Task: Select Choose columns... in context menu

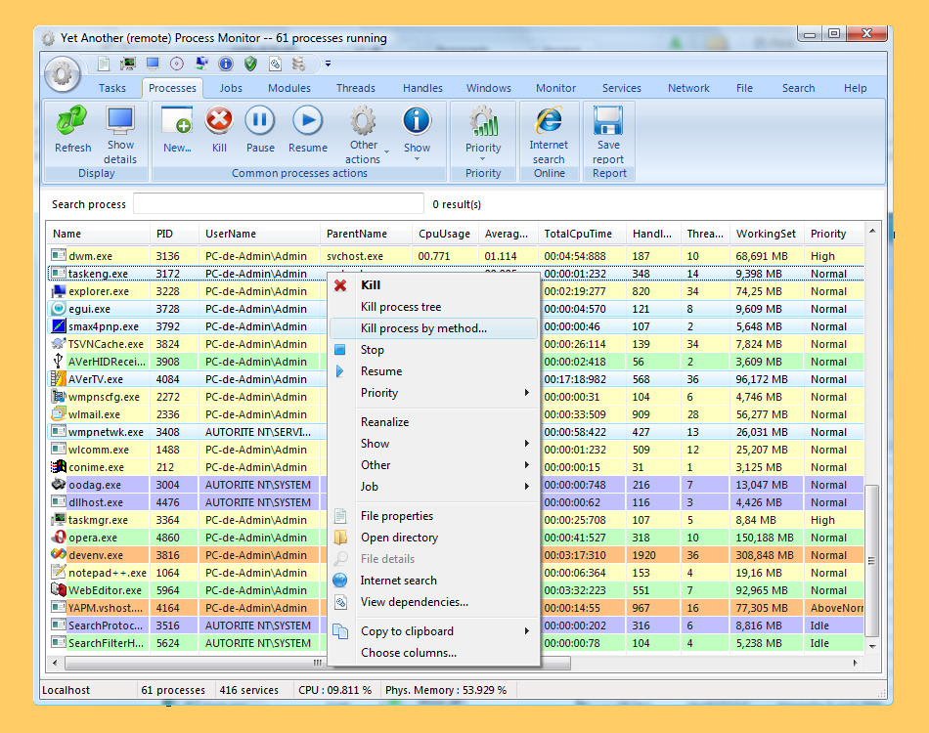Action: coord(433,653)
